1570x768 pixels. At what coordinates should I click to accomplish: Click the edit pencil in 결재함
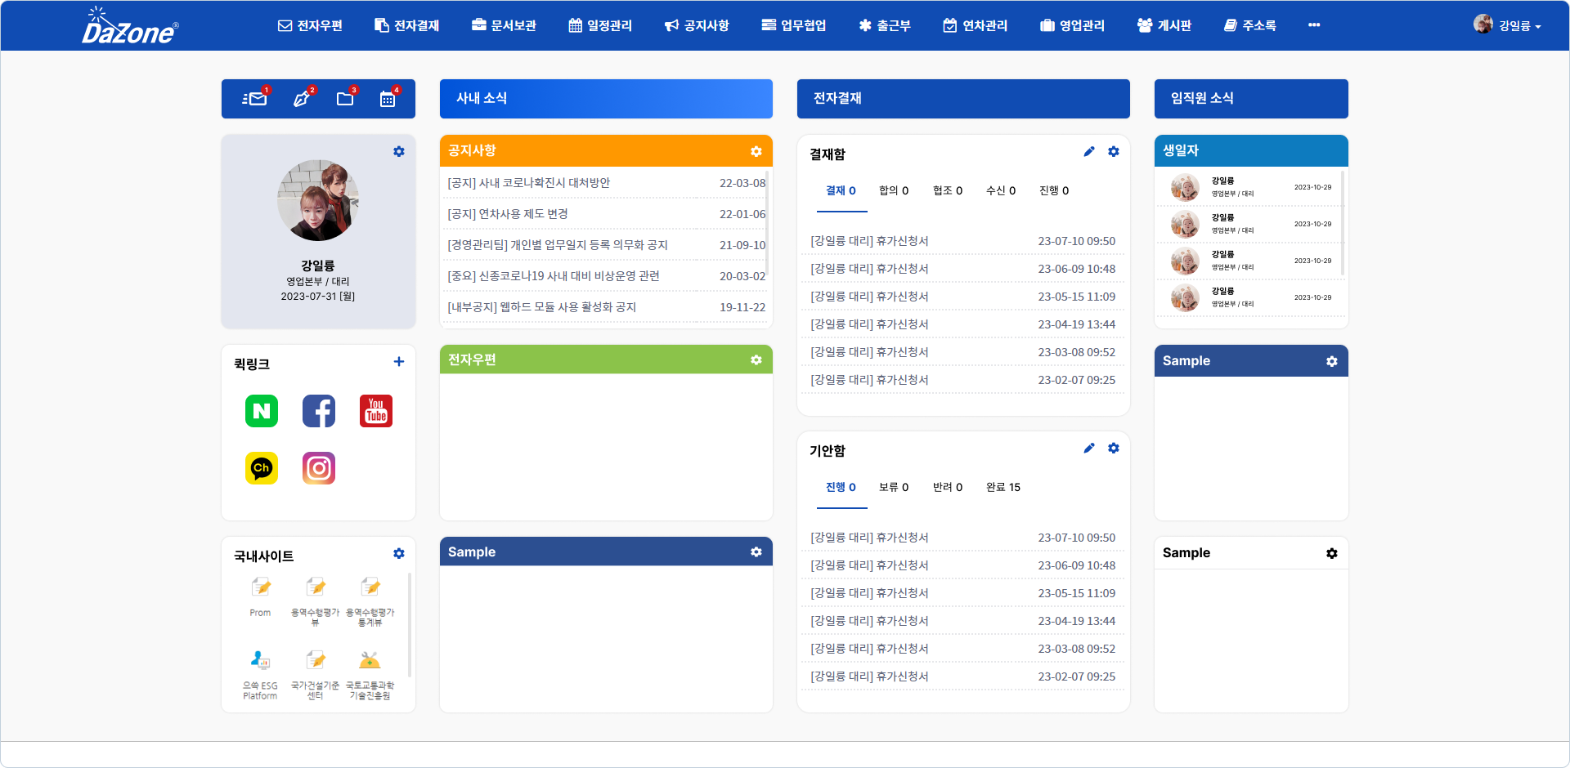pos(1089,151)
